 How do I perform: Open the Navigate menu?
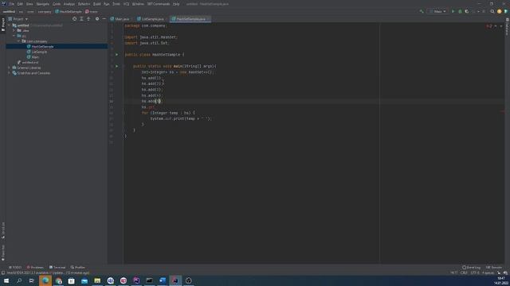(x=42, y=4)
